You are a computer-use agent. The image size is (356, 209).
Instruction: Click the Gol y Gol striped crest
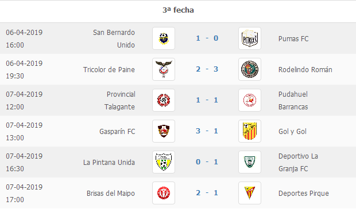coord(250,131)
